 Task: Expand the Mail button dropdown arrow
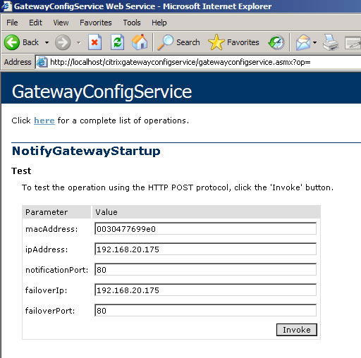tap(314, 43)
